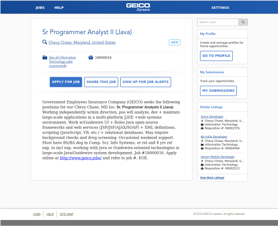Open the geico.jobs URL link
Viewport: 278px width, 226px height.
pos(80,158)
